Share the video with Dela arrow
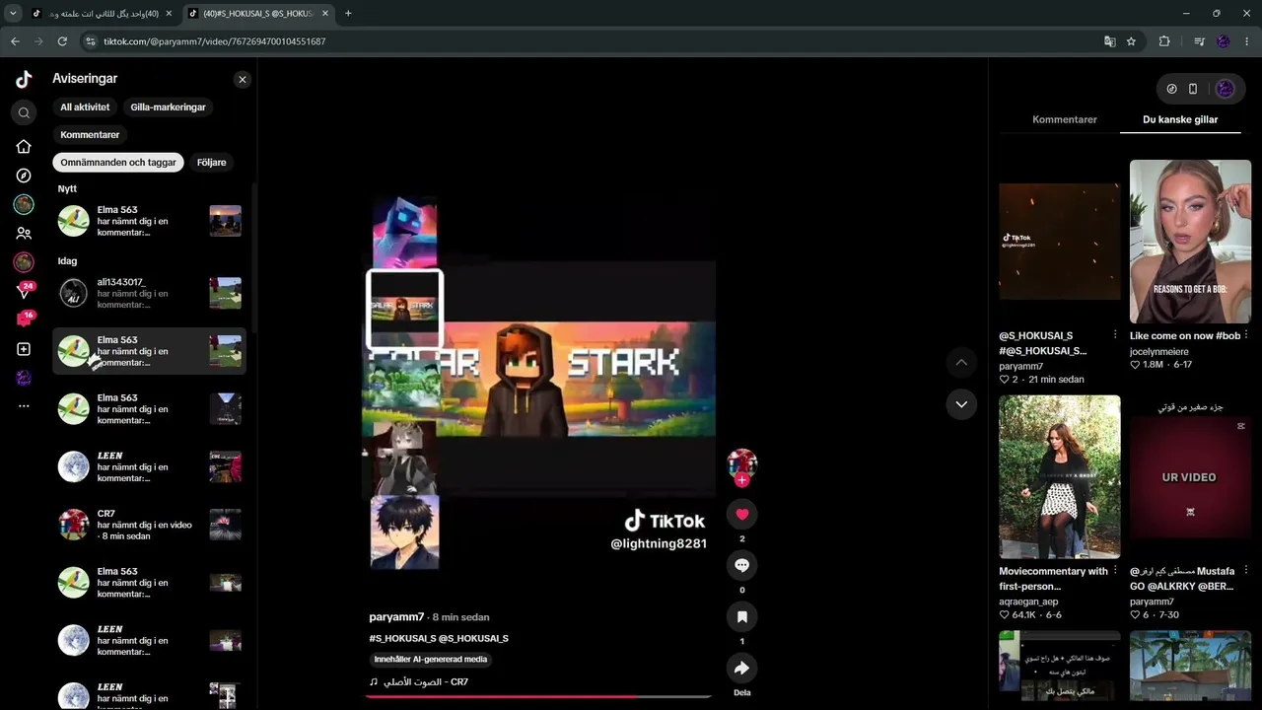The image size is (1262, 710). point(742,668)
